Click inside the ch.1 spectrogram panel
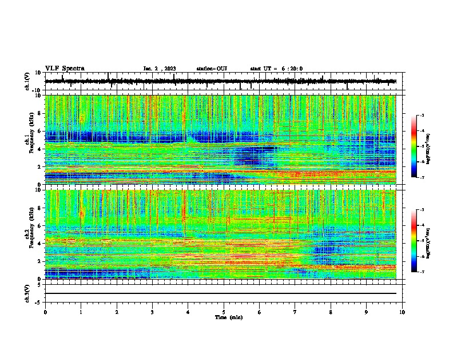This screenshot has height=350, width=453. (x=220, y=140)
